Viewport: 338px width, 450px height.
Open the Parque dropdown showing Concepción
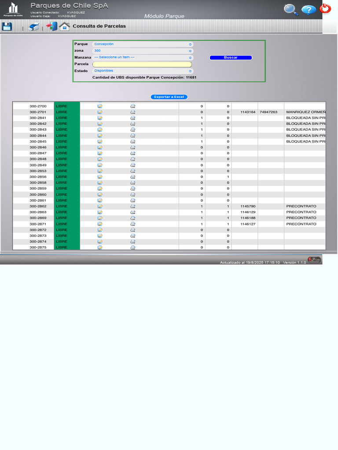click(143, 44)
